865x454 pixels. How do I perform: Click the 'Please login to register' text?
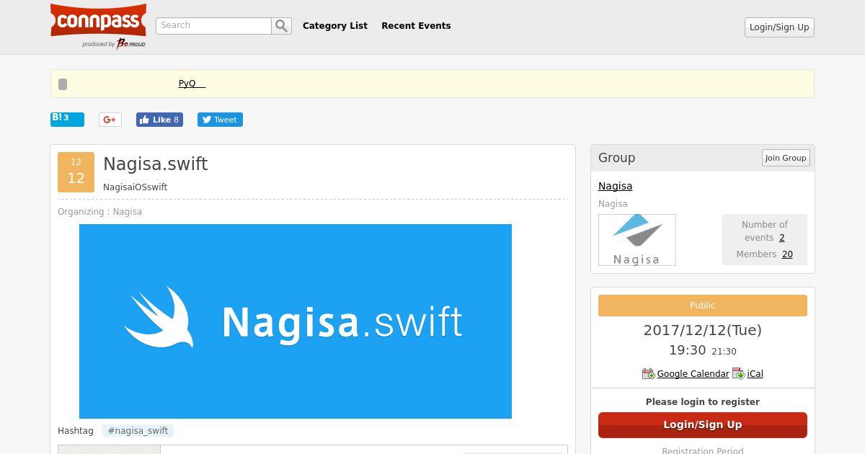[x=703, y=402]
